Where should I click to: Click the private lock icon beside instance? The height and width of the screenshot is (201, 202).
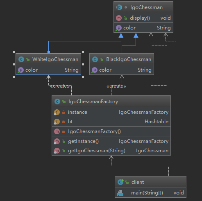tap(64, 112)
